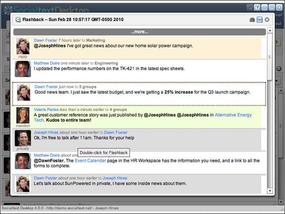285x214 pixels.
Task: Open Dawn Foster name link on '5 groups' message
Action: pos(46,87)
